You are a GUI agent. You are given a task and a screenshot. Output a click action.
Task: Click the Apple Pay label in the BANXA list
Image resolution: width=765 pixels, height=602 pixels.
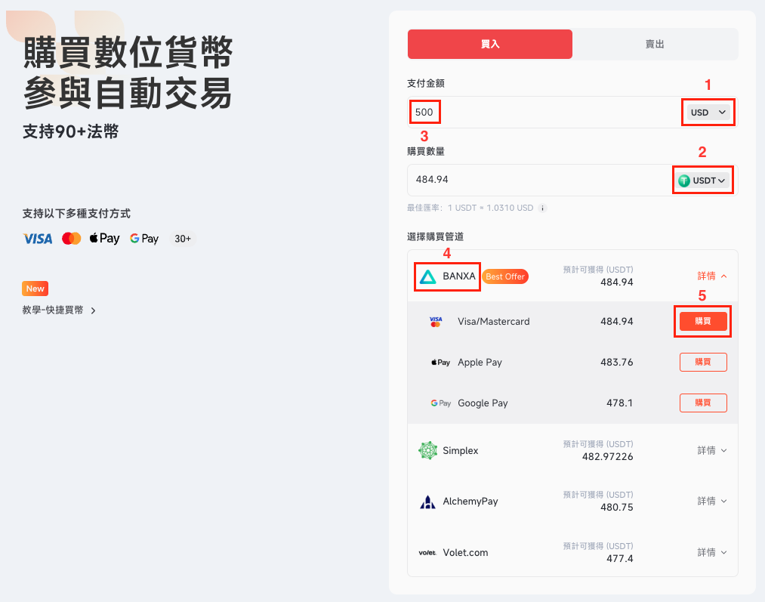[x=480, y=363]
